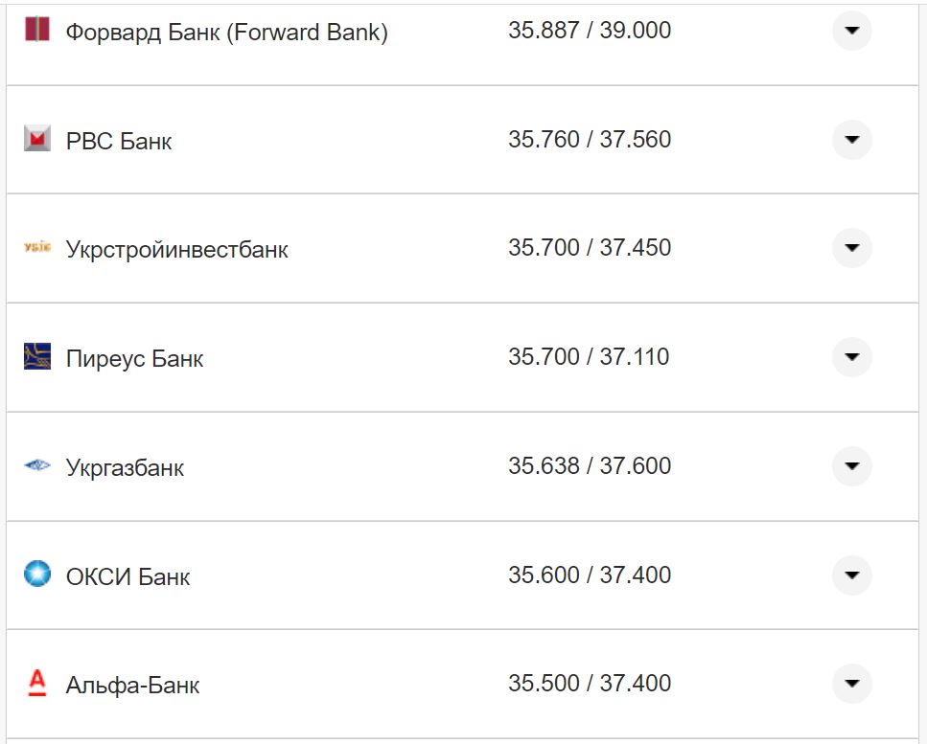
Task: Expand the ОКСИ Банк row arrow
Action: (x=851, y=575)
